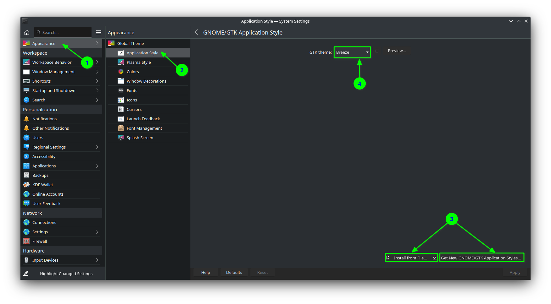This screenshot has width=551, height=304.
Task: Click the Regional Settings flag icon
Action: pos(26,147)
